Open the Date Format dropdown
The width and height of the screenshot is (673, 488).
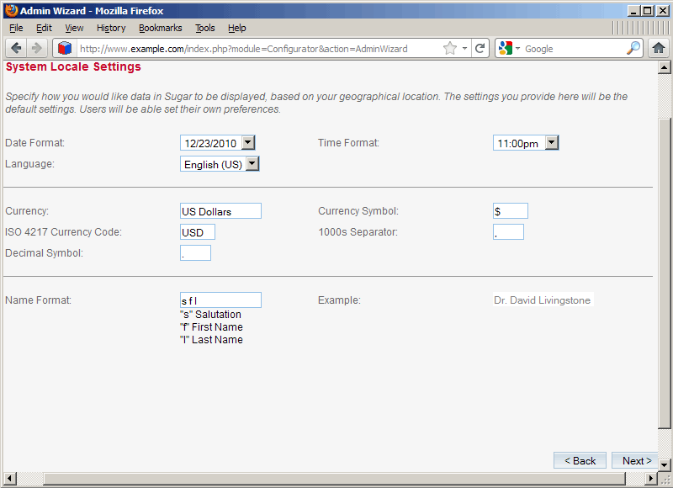(x=247, y=142)
